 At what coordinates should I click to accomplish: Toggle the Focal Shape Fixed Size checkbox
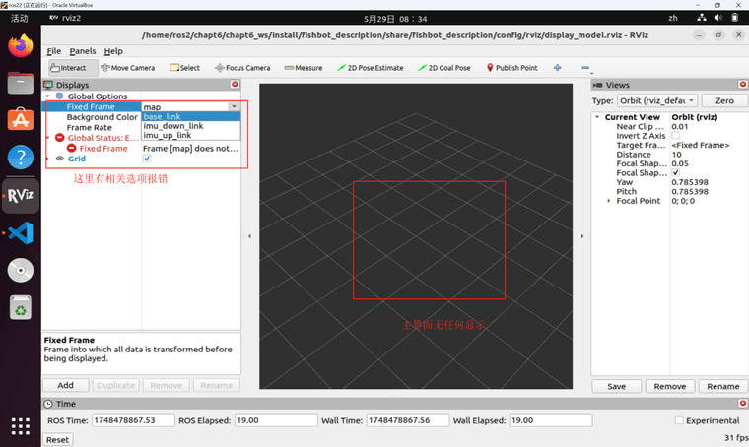click(676, 172)
